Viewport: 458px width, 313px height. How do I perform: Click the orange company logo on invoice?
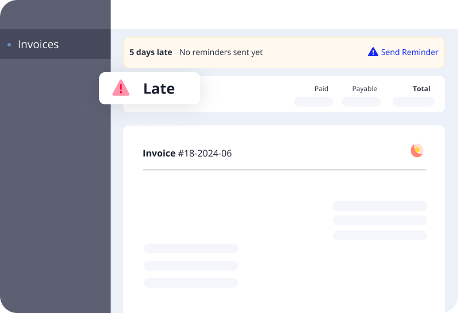417,151
